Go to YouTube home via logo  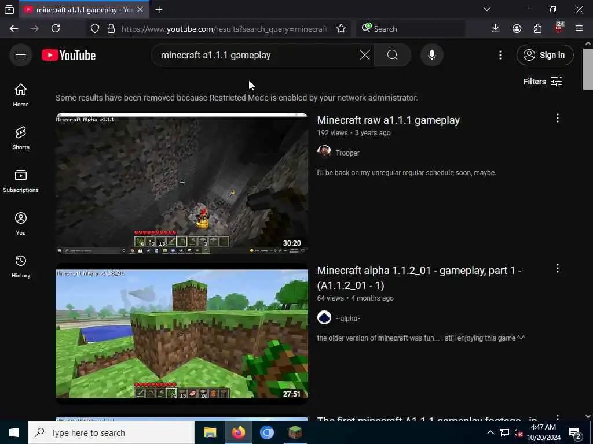(68, 55)
